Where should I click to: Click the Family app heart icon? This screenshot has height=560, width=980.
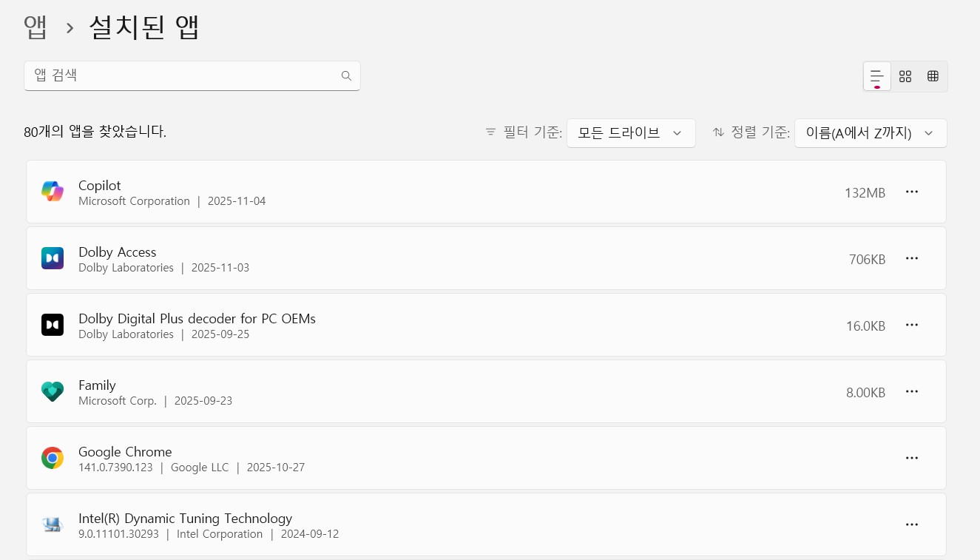tap(52, 391)
